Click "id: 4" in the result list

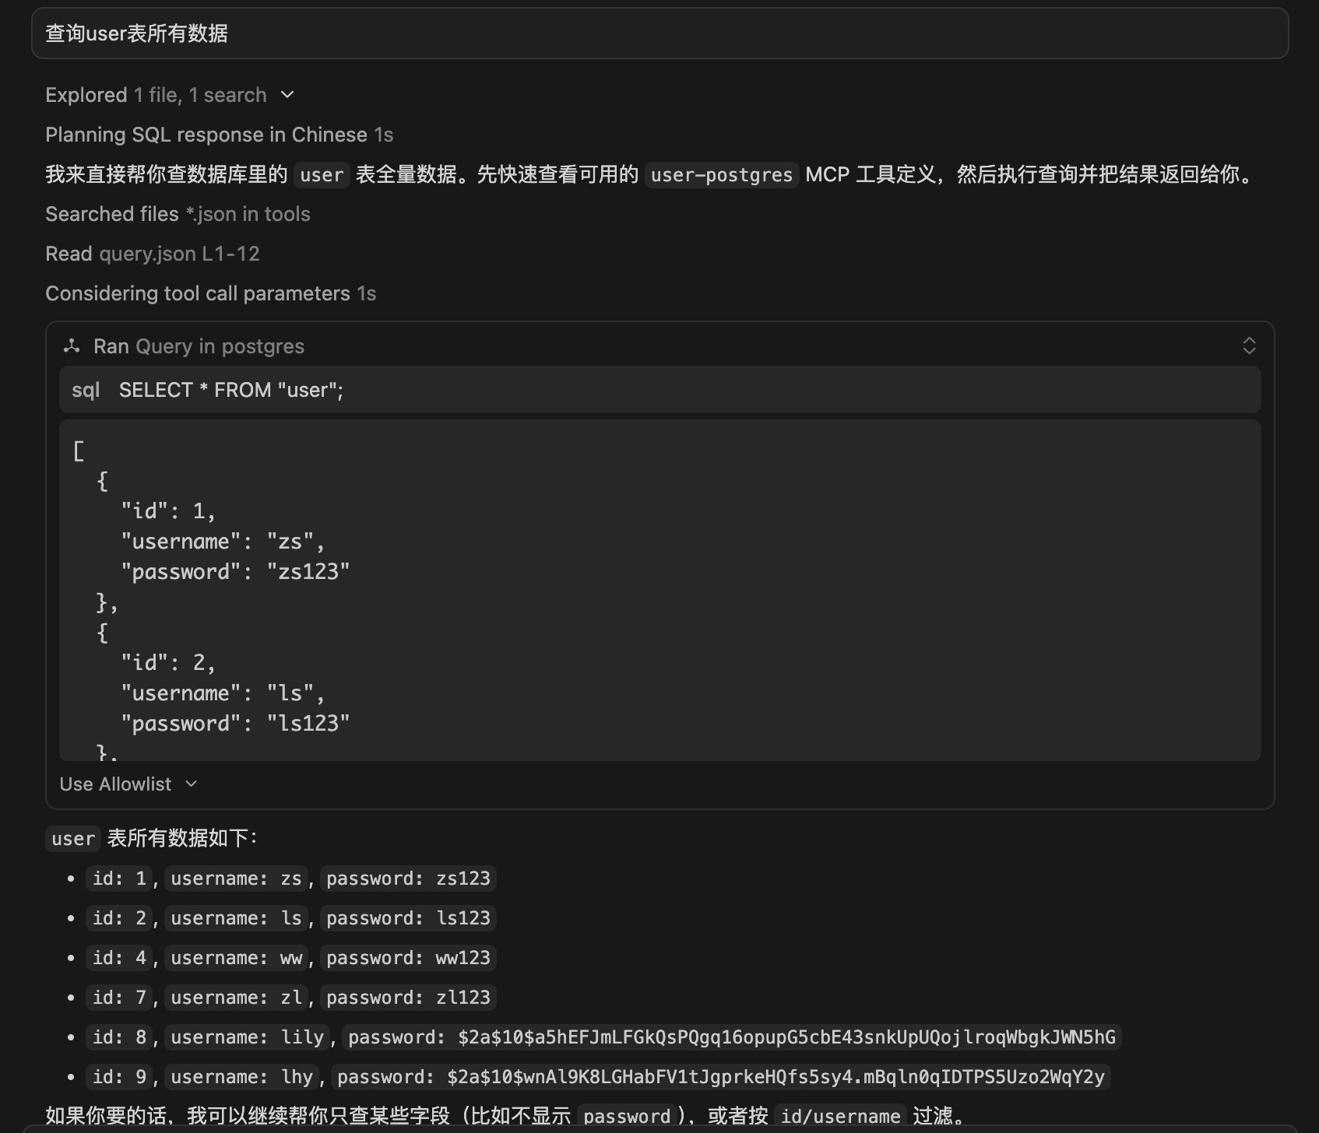[119, 958]
